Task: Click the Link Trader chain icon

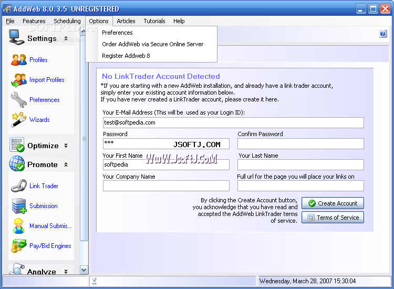Action: pos(19,186)
